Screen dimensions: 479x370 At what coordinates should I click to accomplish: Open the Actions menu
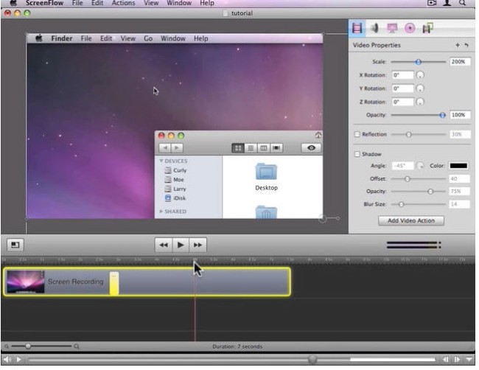click(123, 3)
